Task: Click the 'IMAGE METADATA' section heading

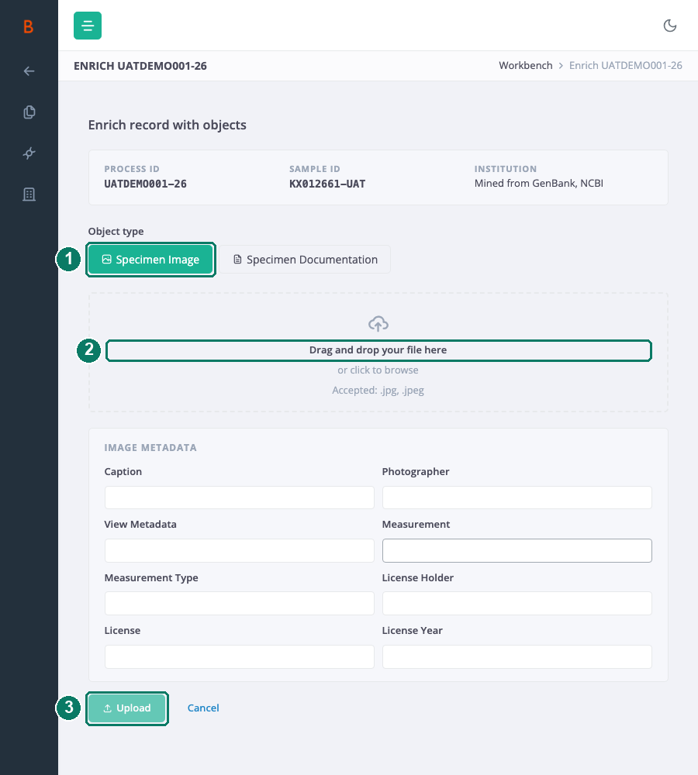Action: pos(150,448)
